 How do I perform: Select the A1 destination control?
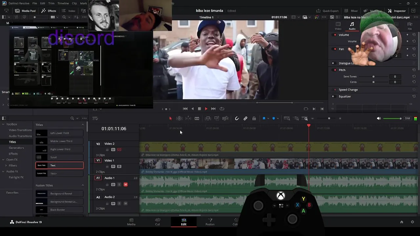[x=98, y=178]
